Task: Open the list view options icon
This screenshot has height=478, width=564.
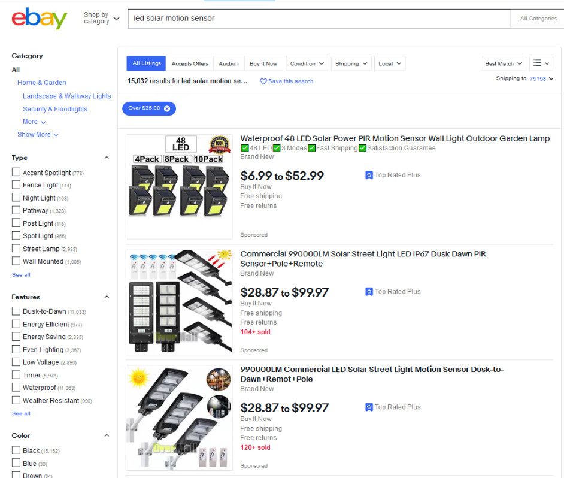Action: (541, 63)
